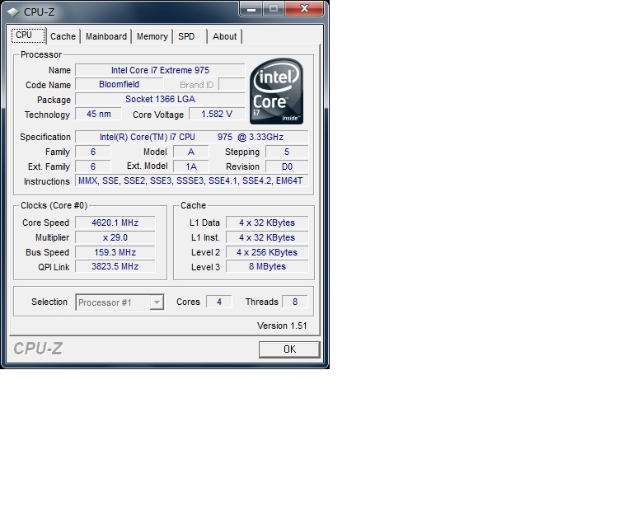Click the Intel Core i7 logo image
The image size is (633, 506).
coord(277,91)
